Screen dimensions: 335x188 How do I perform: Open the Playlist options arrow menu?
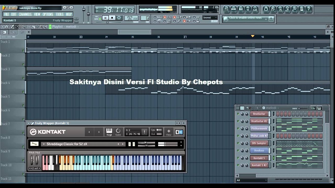(2, 27)
